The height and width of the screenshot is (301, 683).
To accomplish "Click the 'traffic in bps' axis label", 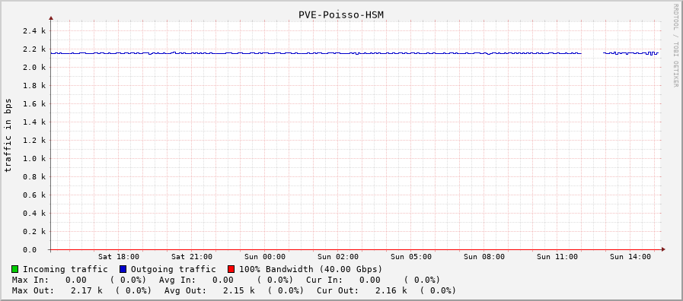I will coord(8,135).
